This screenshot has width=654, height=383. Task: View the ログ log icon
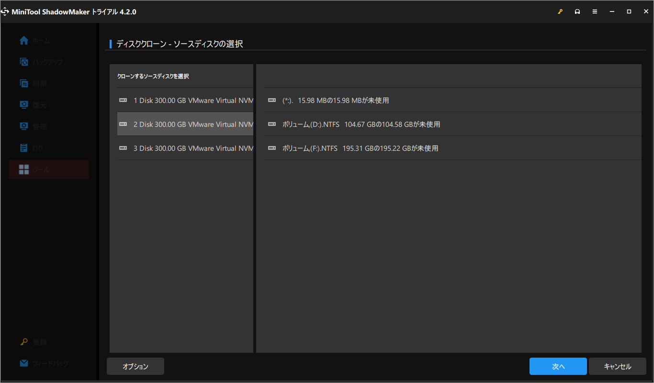pyautogui.click(x=24, y=148)
